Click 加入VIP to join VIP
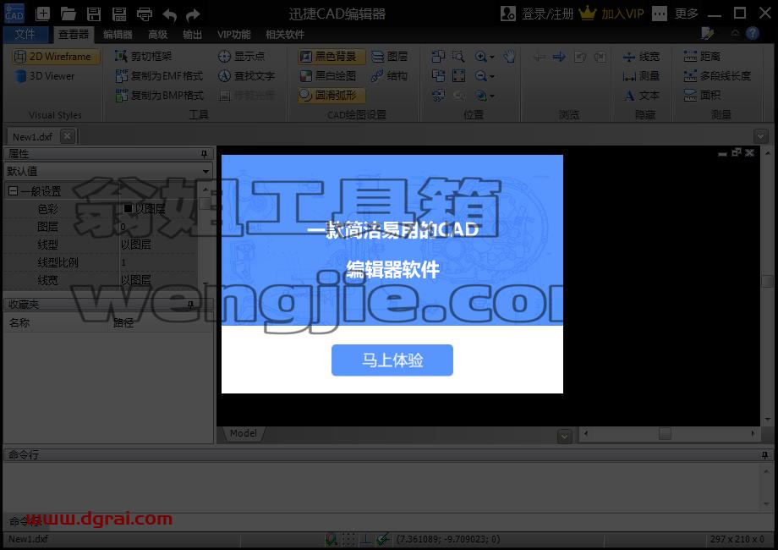778x550 pixels. [611, 14]
